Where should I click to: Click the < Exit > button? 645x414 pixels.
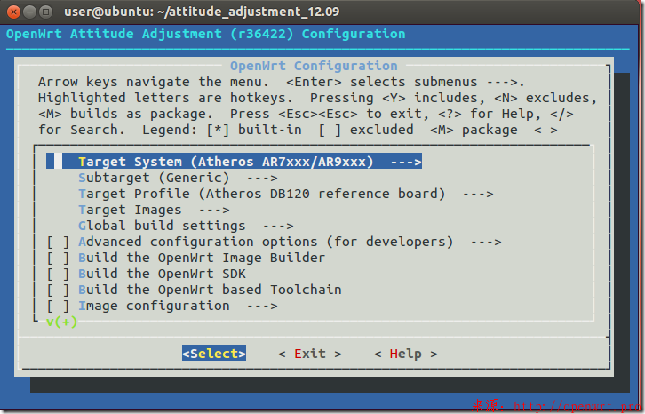click(310, 354)
